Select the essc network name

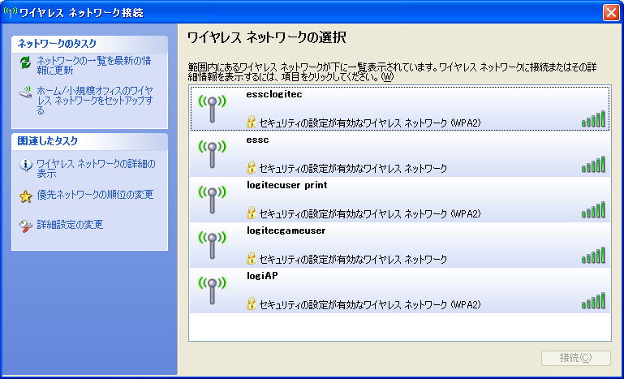[258, 140]
